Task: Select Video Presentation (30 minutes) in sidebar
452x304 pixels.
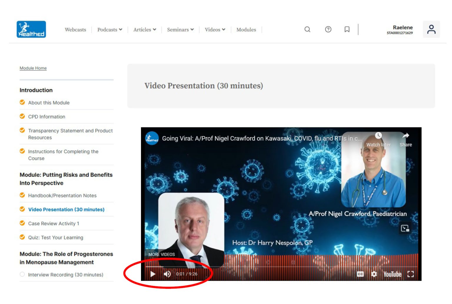Action: pyautogui.click(x=66, y=210)
